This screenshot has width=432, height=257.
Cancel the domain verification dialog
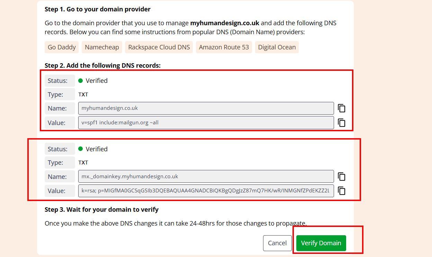click(x=277, y=243)
